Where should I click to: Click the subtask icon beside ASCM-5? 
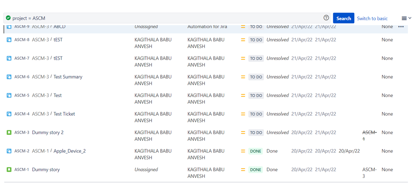[x=9, y=95]
